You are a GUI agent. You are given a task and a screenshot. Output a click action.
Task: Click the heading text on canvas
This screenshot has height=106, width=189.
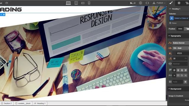tap(11, 9)
